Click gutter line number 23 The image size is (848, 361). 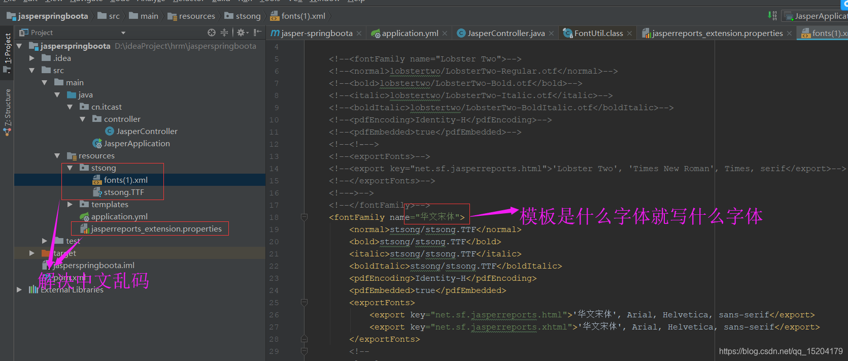click(274, 278)
